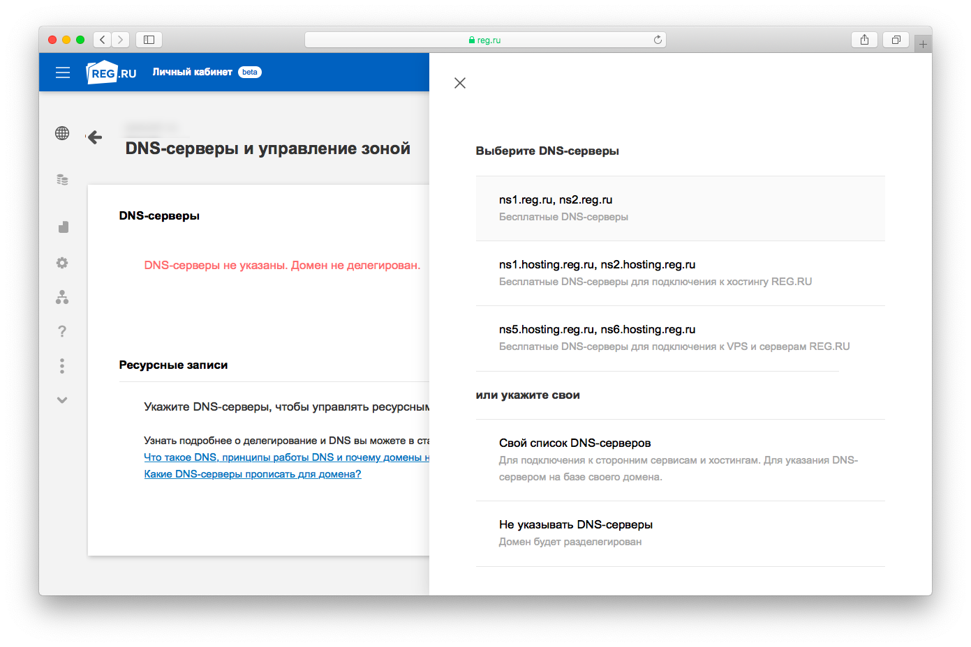Screen dimensions: 971x647
Task: Click the red DNS-серверы не указаны message
Action: click(x=282, y=265)
